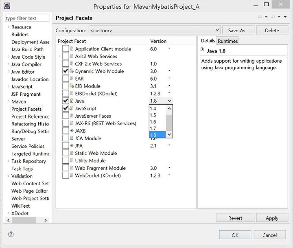The width and height of the screenshot is (293, 248).
Task: Click sidebar scroll right arrow
Action: point(46,220)
